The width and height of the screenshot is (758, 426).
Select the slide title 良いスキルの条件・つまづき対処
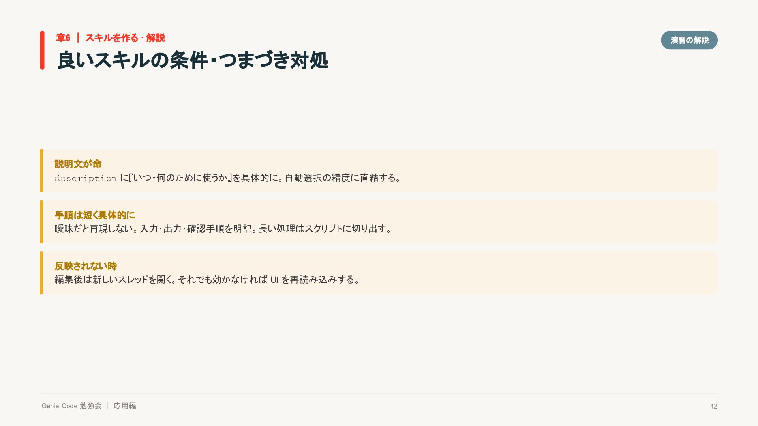193,60
